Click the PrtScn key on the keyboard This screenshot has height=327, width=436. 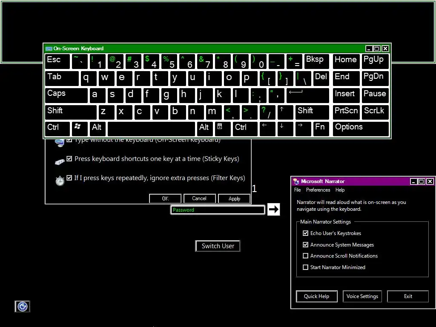(346, 112)
